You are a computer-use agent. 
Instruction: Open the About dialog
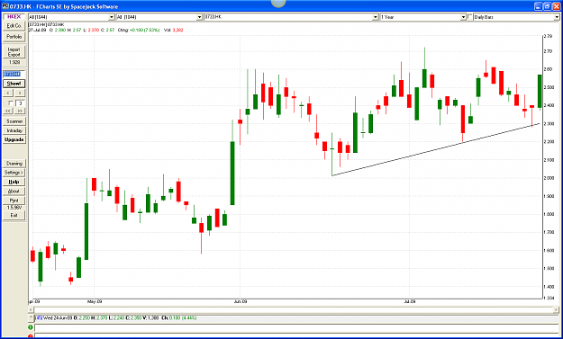pyautogui.click(x=14, y=192)
